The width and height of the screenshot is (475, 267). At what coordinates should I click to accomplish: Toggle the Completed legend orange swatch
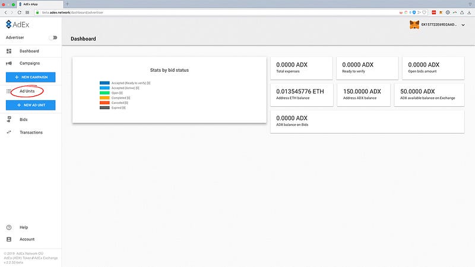pos(104,98)
